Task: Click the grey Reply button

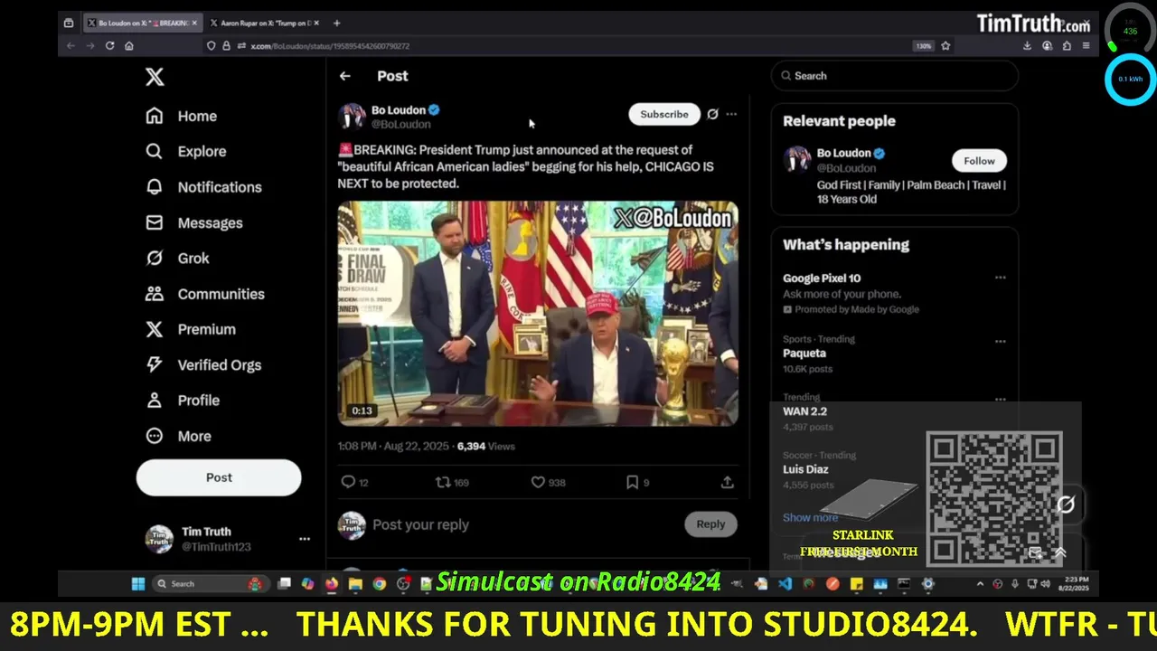Action: [x=710, y=524]
